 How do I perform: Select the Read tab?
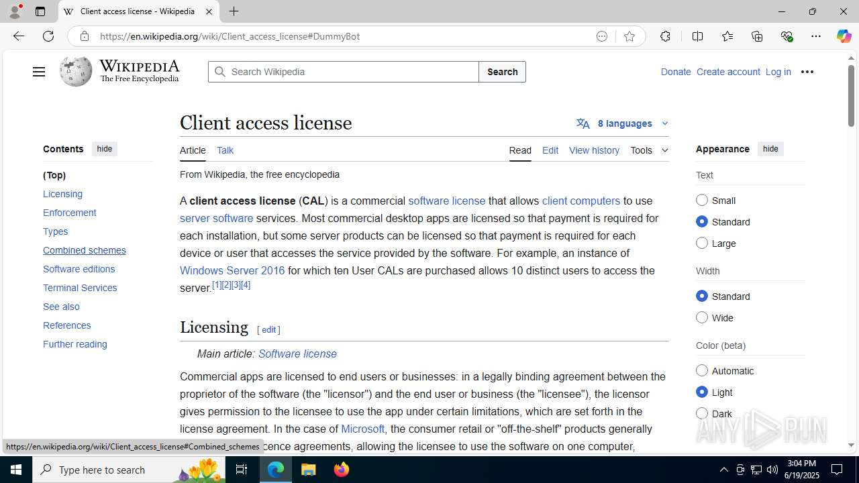pos(520,150)
